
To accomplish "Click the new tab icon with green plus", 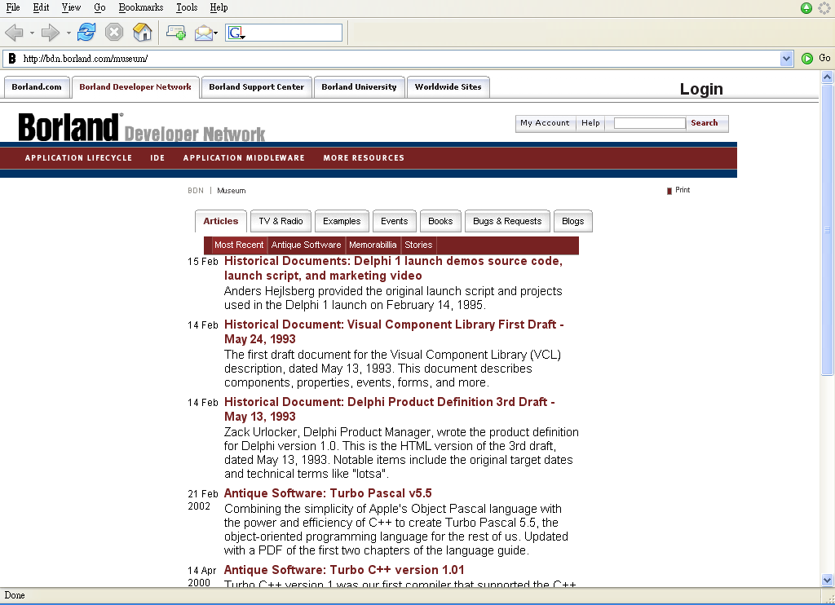I will coord(175,33).
